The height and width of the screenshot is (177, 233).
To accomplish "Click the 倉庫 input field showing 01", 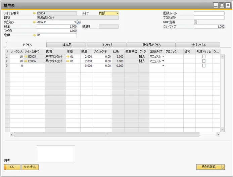I will click(x=57, y=35).
